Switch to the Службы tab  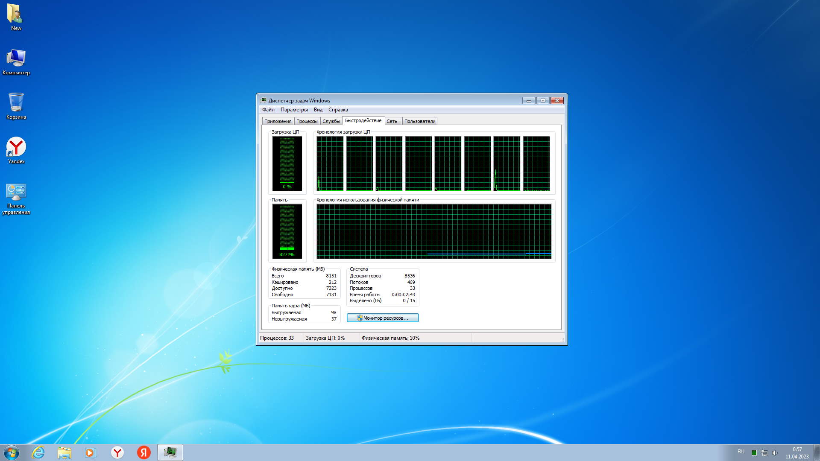[331, 121]
